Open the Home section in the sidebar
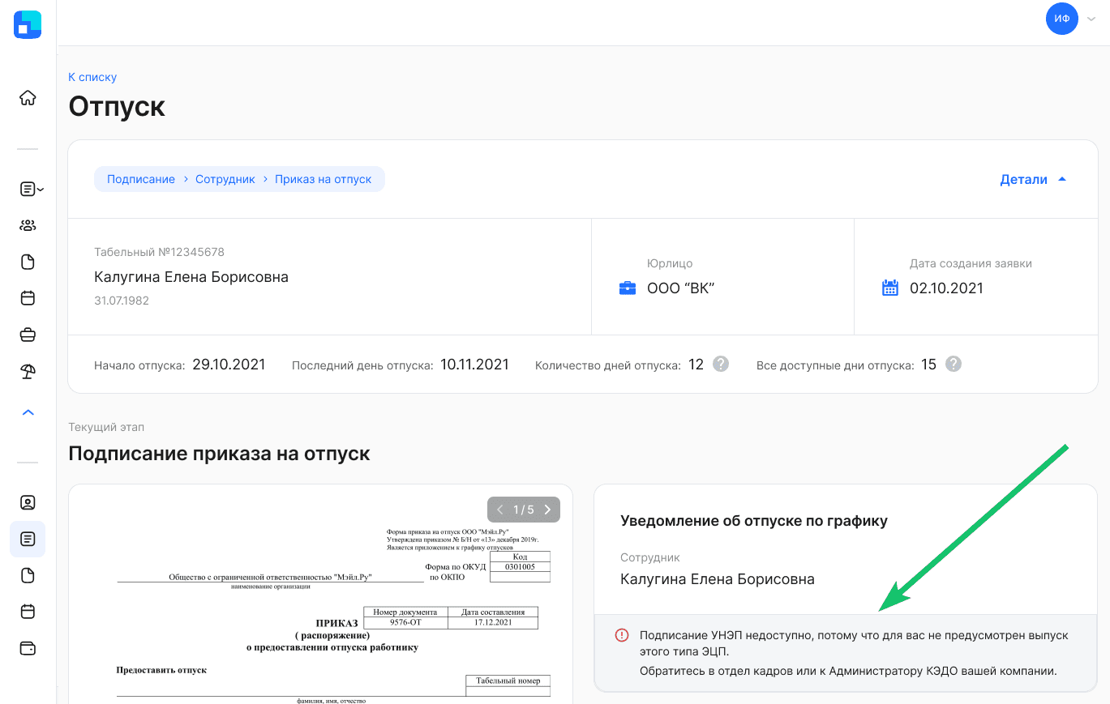This screenshot has width=1110, height=704. coord(28,96)
